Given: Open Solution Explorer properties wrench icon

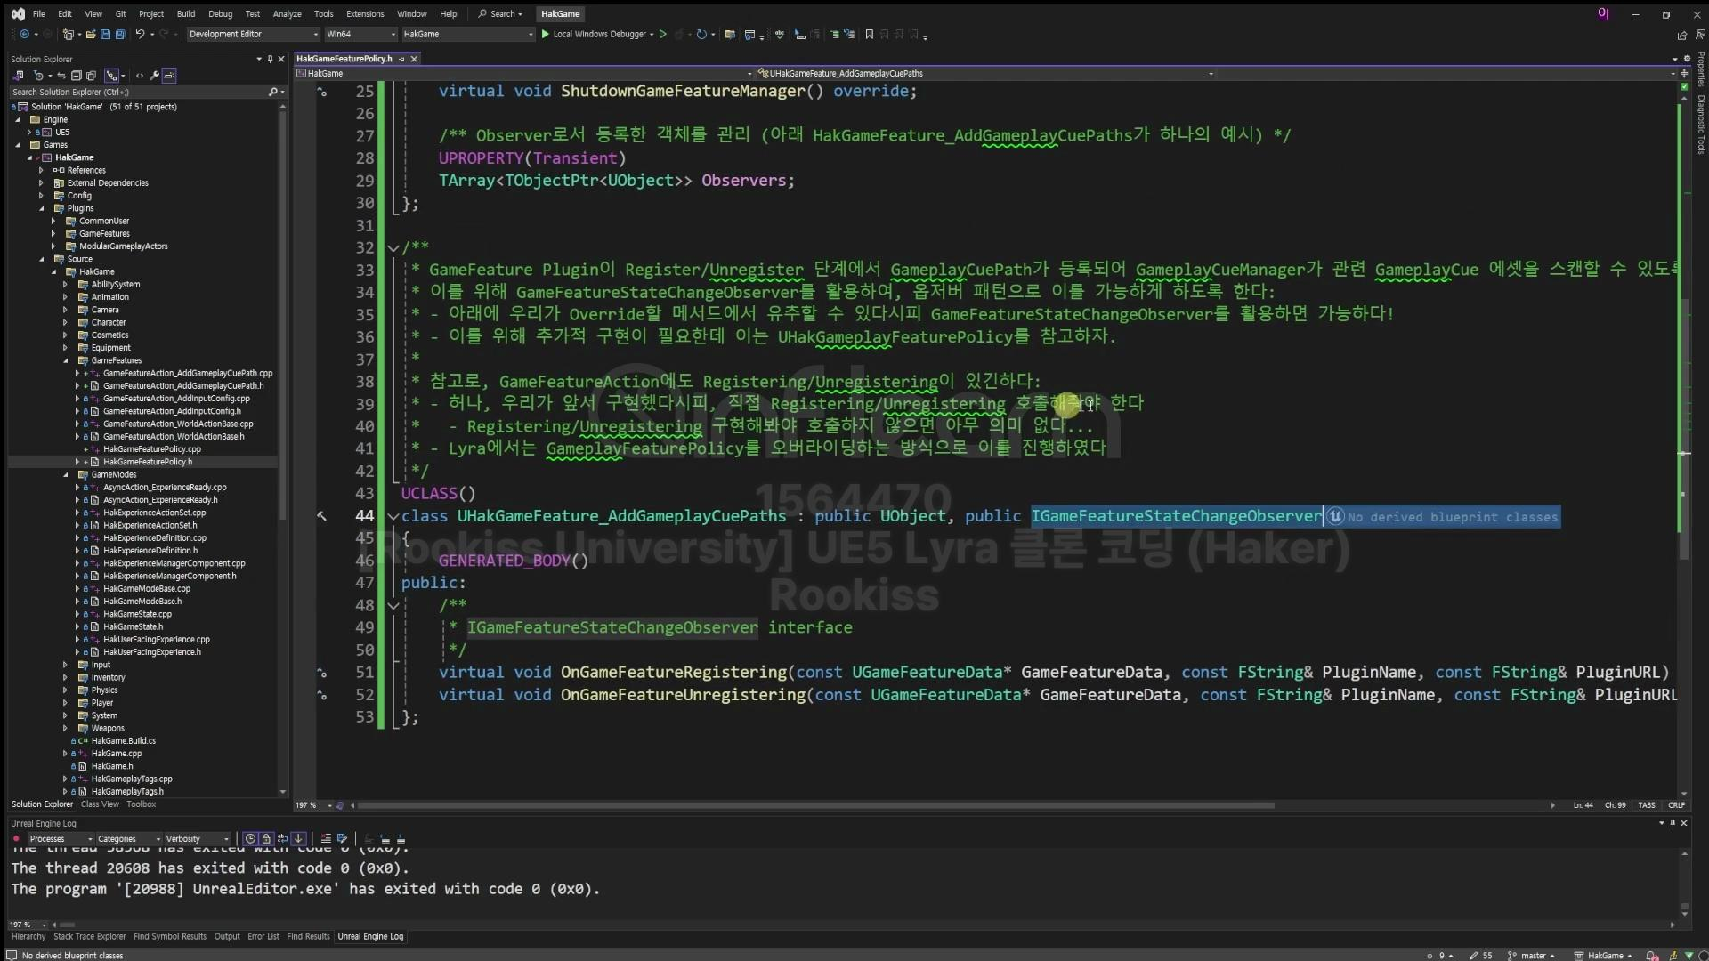Looking at the screenshot, I should (154, 76).
